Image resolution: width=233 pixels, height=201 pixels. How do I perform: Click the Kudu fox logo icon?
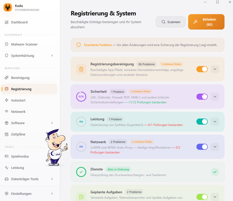8,7
